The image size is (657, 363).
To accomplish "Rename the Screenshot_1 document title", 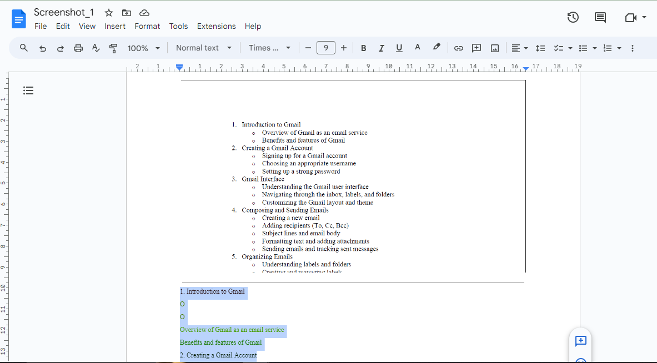I will click(64, 13).
